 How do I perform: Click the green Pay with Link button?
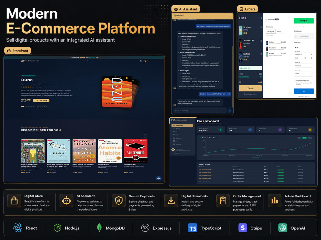pos(304,20)
